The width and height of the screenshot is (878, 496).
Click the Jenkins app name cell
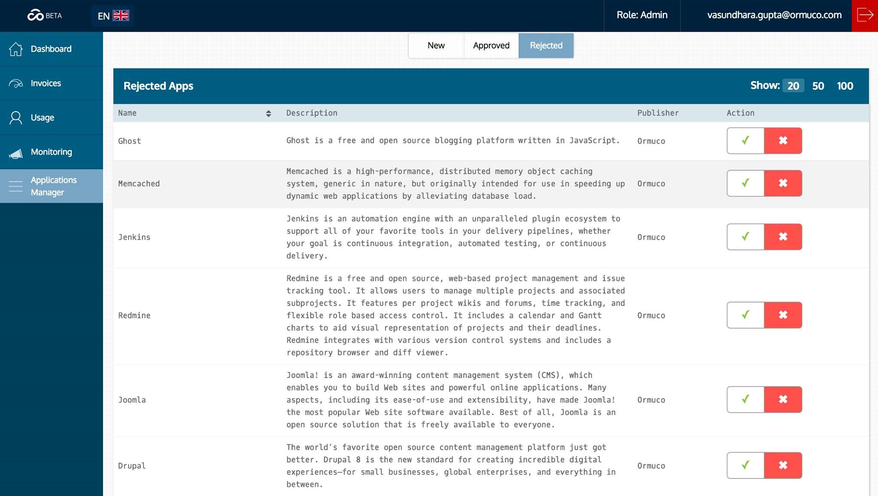click(134, 237)
